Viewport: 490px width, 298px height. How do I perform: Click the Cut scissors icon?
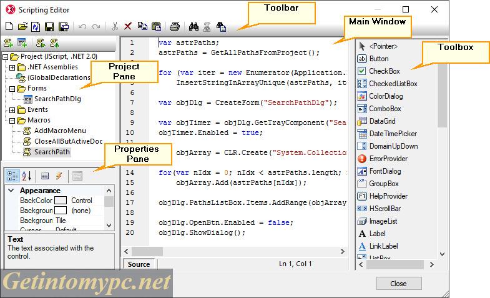(115, 27)
